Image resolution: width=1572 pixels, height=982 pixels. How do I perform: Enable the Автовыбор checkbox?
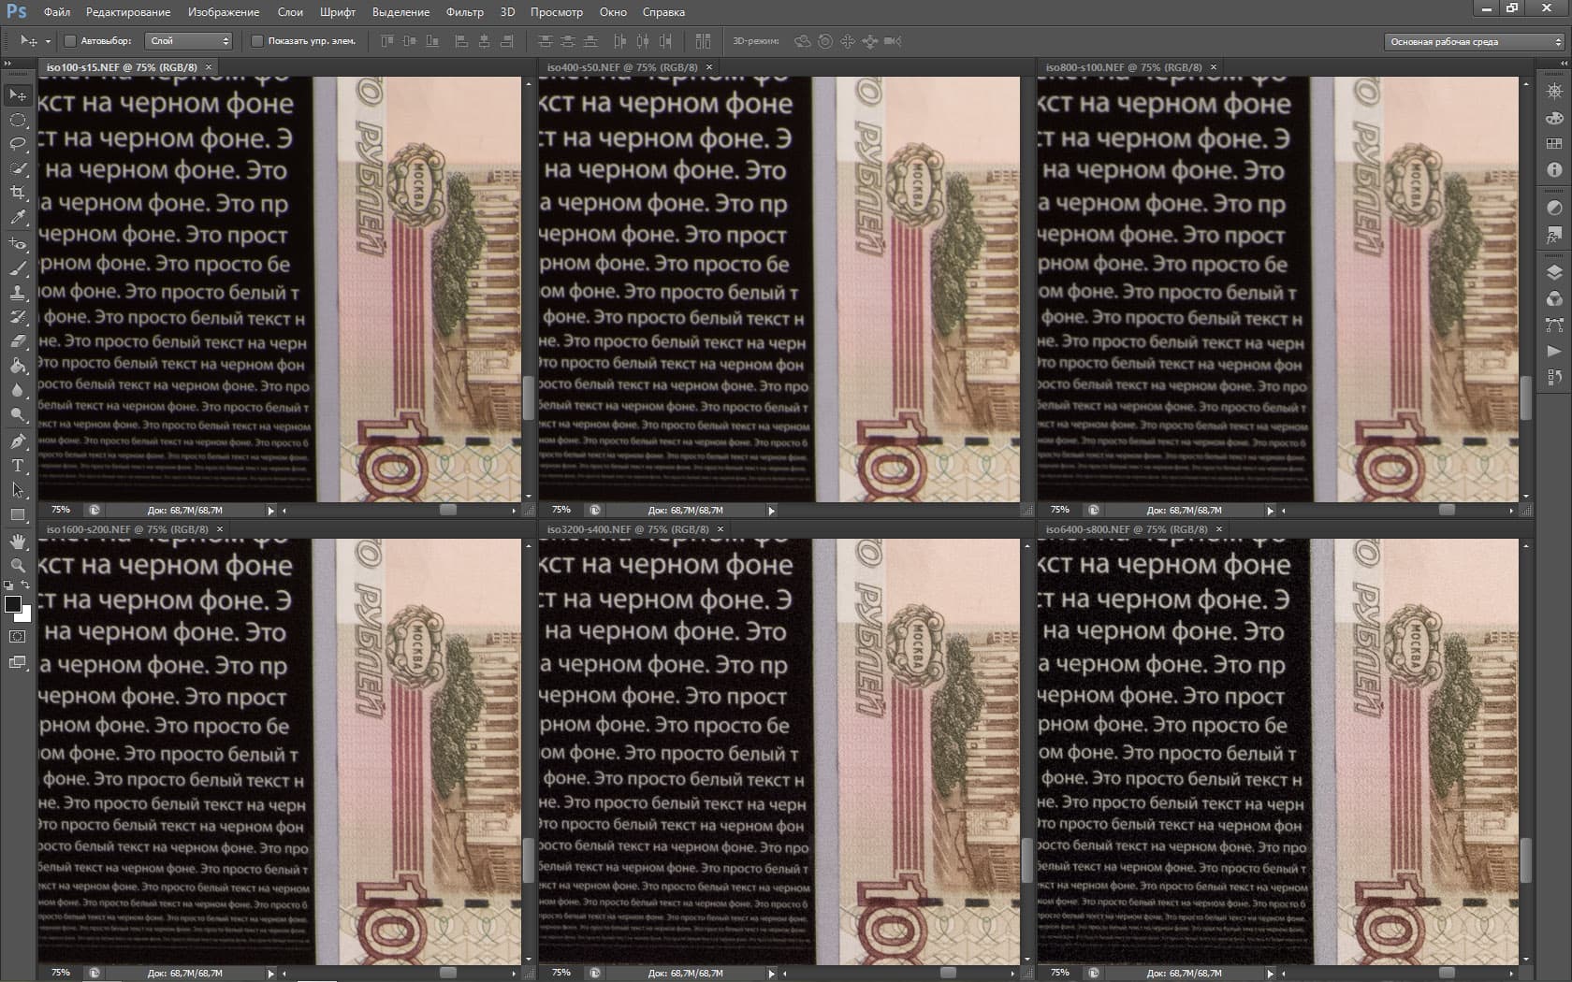[70, 41]
